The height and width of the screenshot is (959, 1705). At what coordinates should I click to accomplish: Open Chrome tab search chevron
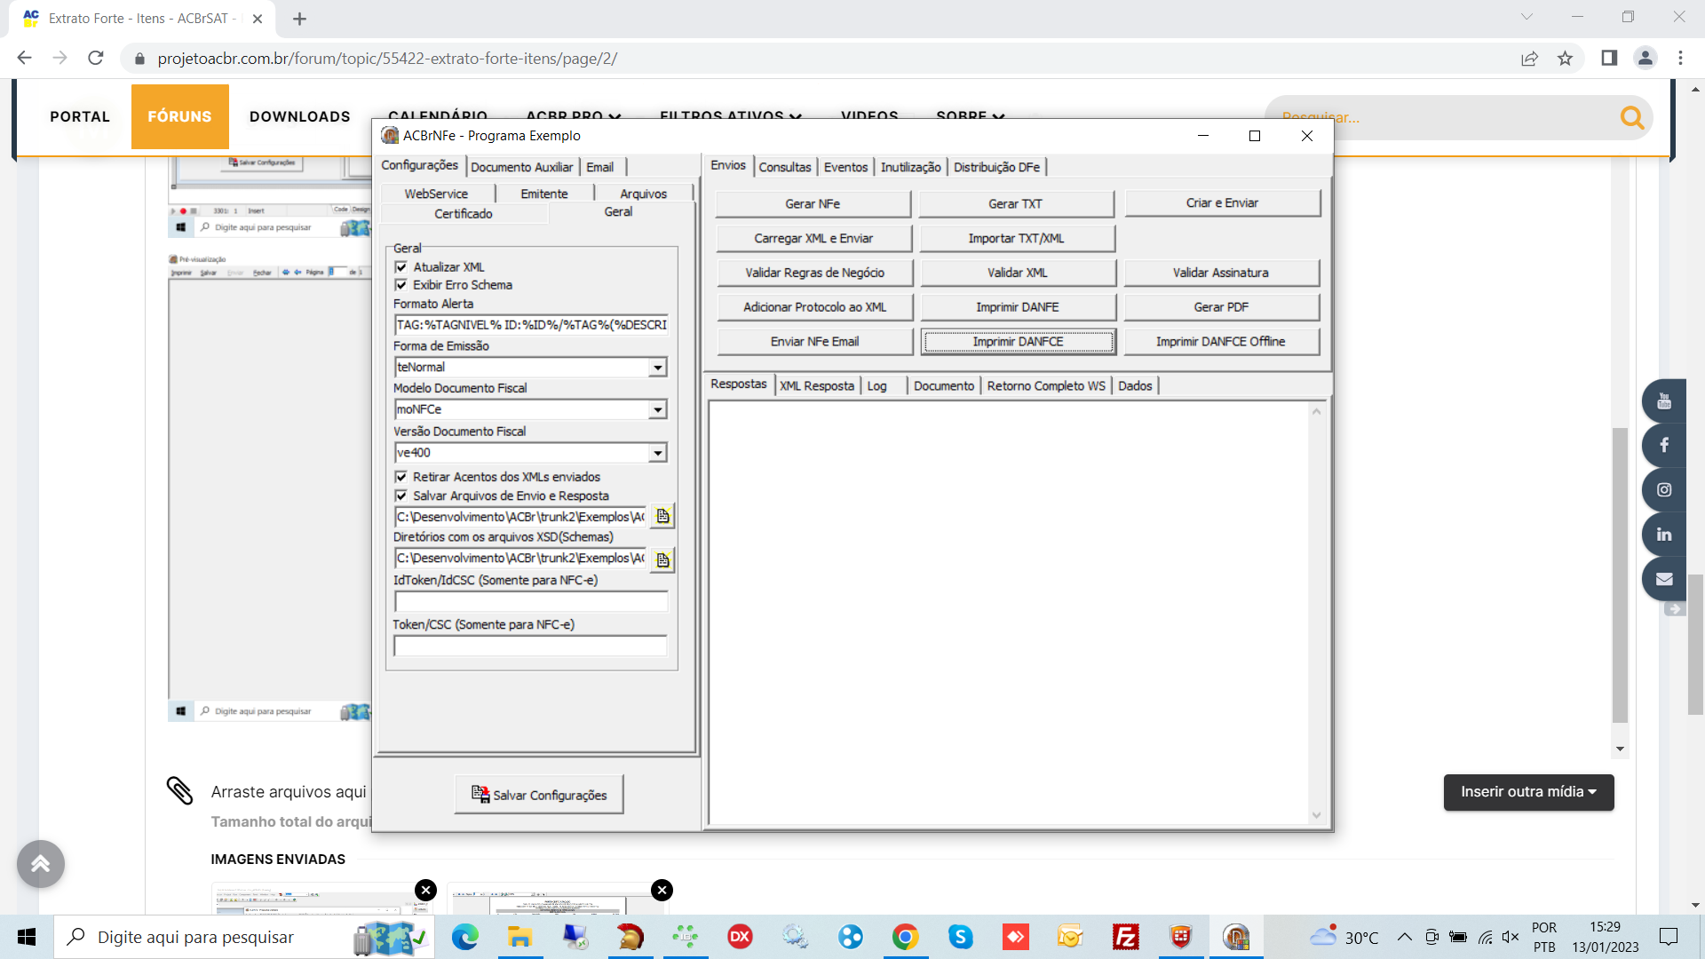(x=1527, y=17)
